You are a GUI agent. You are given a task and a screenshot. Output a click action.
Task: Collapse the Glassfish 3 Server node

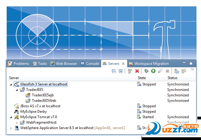tap(11, 85)
